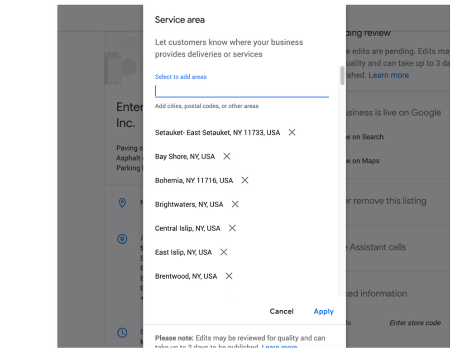Remove East Islip, NY service area
The image size is (475, 359).
point(224,252)
